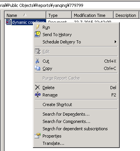Select Copy in the context menu
Viewport: 140px width, 151px height.
pyautogui.click(x=76, y=68)
